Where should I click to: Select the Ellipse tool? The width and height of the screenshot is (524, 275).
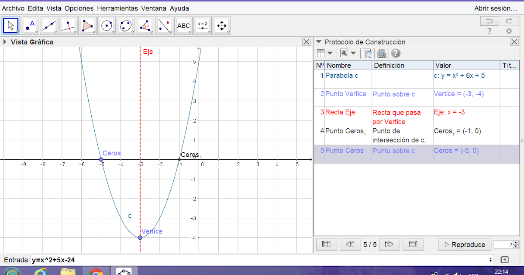126,25
